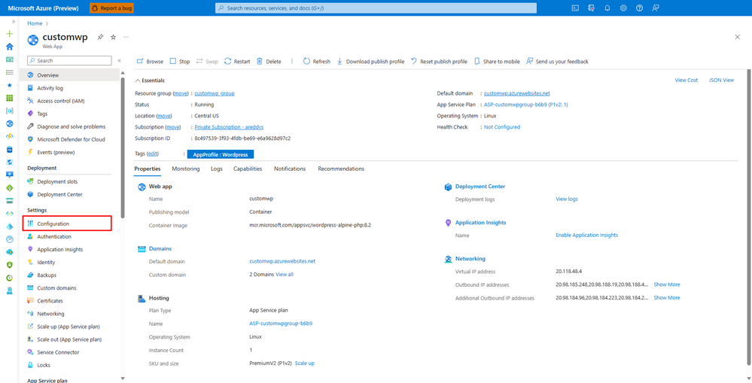The height and width of the screenshot is (383, 752).
Task: Click the feedback person icon in top bar
Action: click(x=656, y=8)
